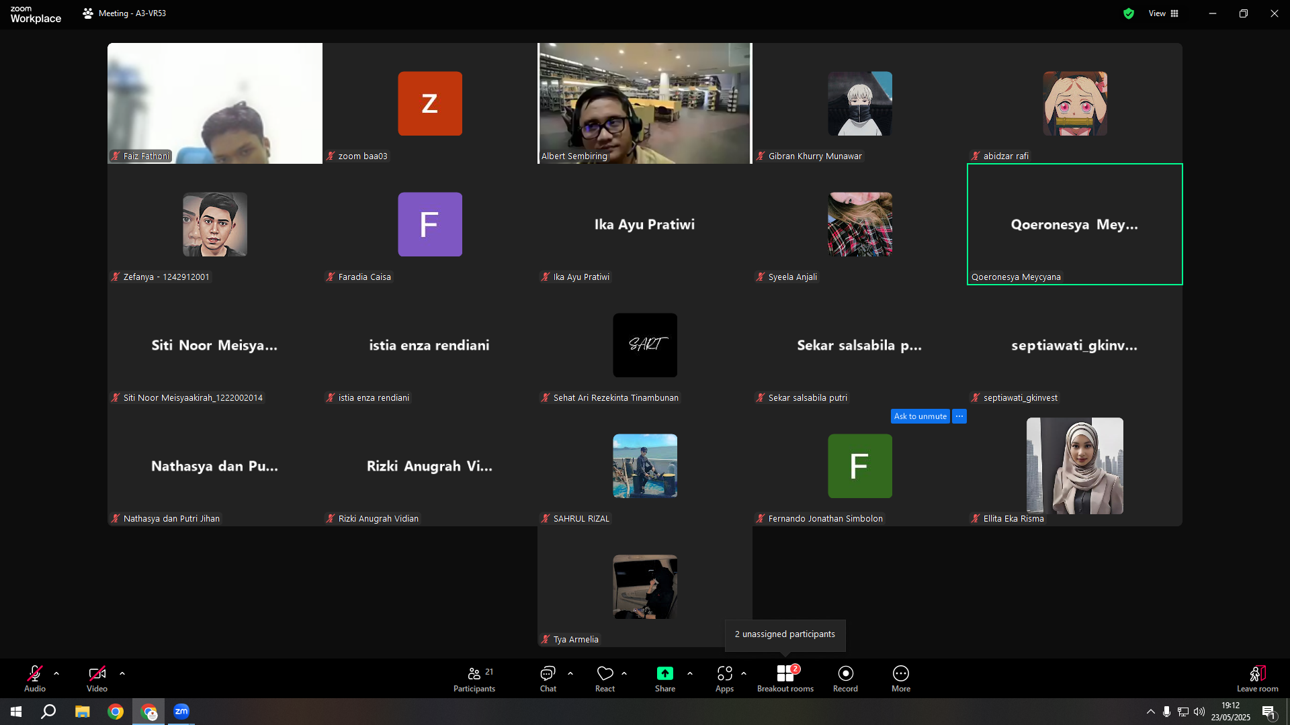Click SAHRUL RIZAL's profile picture

click(x=645, y=466)
